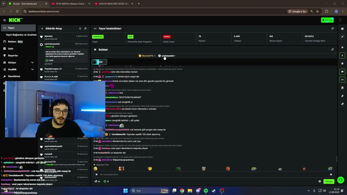
Task: Click the pencil edit icon in right sidebar
Action: coord(342,37)
